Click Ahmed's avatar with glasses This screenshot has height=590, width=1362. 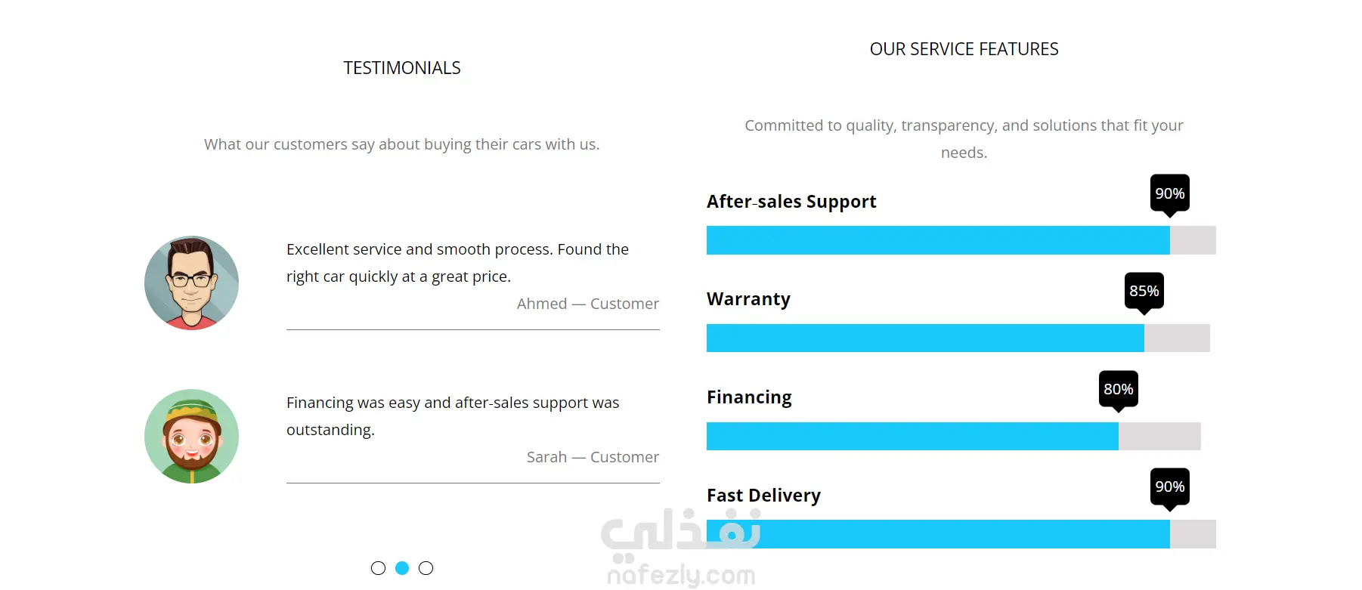pos(191,283)
